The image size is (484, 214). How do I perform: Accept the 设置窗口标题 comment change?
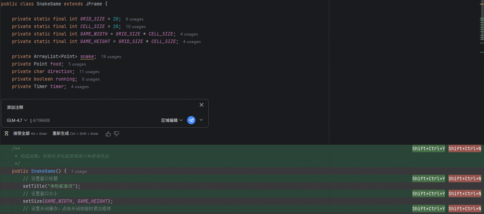tap(428, 179)
